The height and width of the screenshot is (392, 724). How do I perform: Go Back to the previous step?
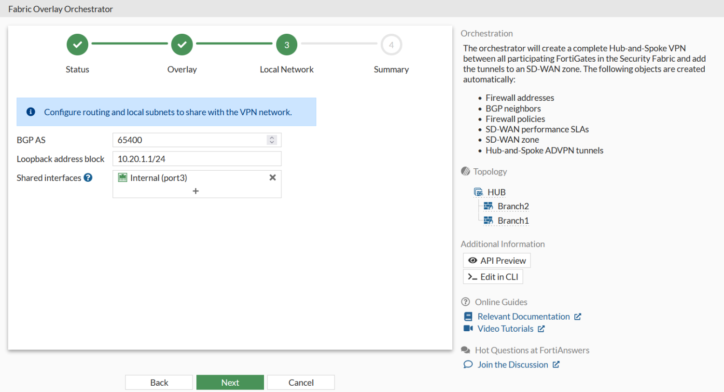pyautogui.click(x=159, y=382)
